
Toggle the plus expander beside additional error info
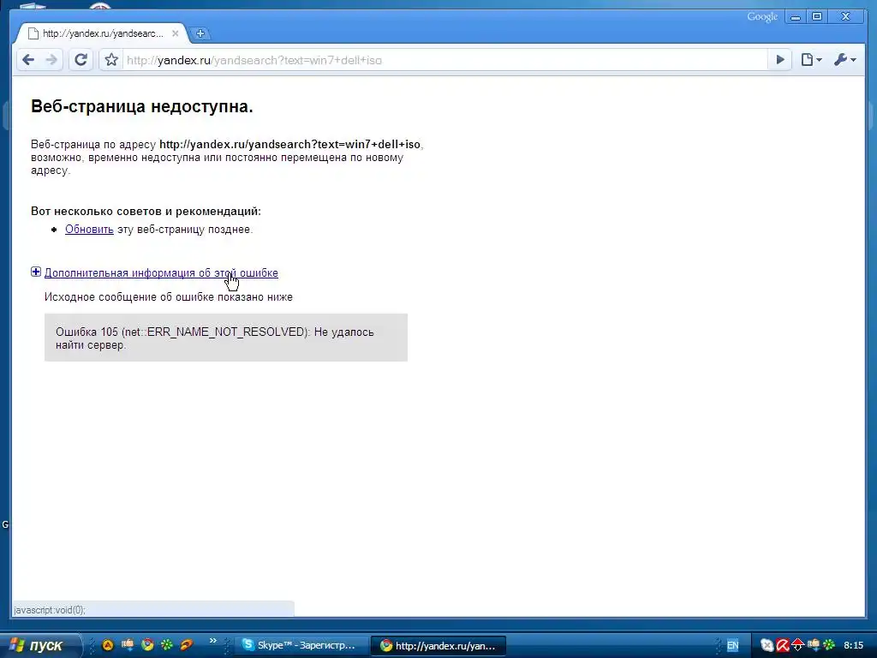click(x=36, y=272)
